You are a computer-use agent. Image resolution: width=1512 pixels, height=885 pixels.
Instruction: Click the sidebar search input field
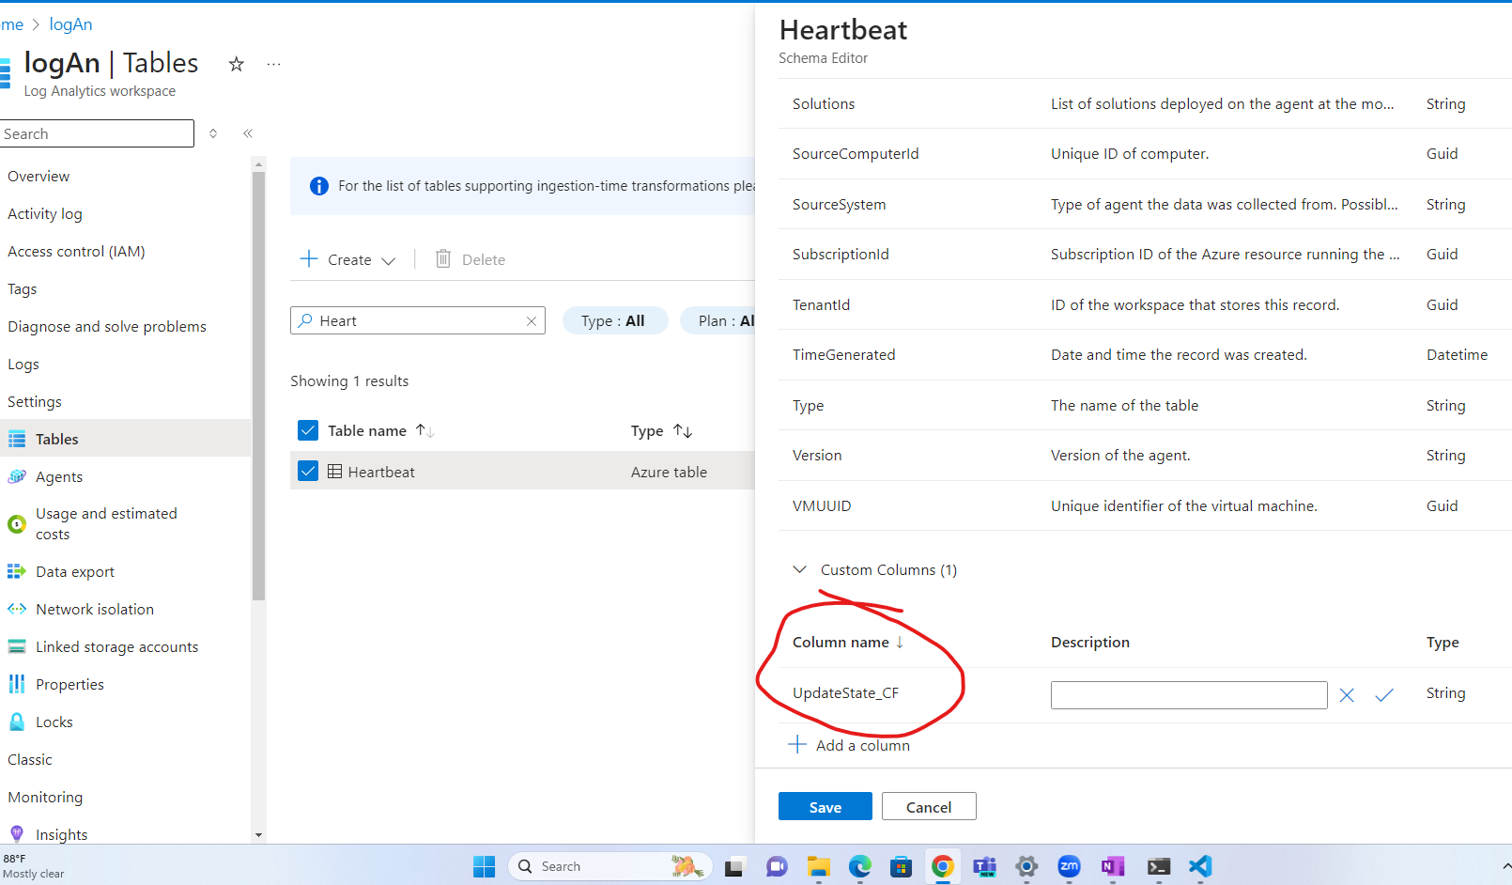[97, 133]
